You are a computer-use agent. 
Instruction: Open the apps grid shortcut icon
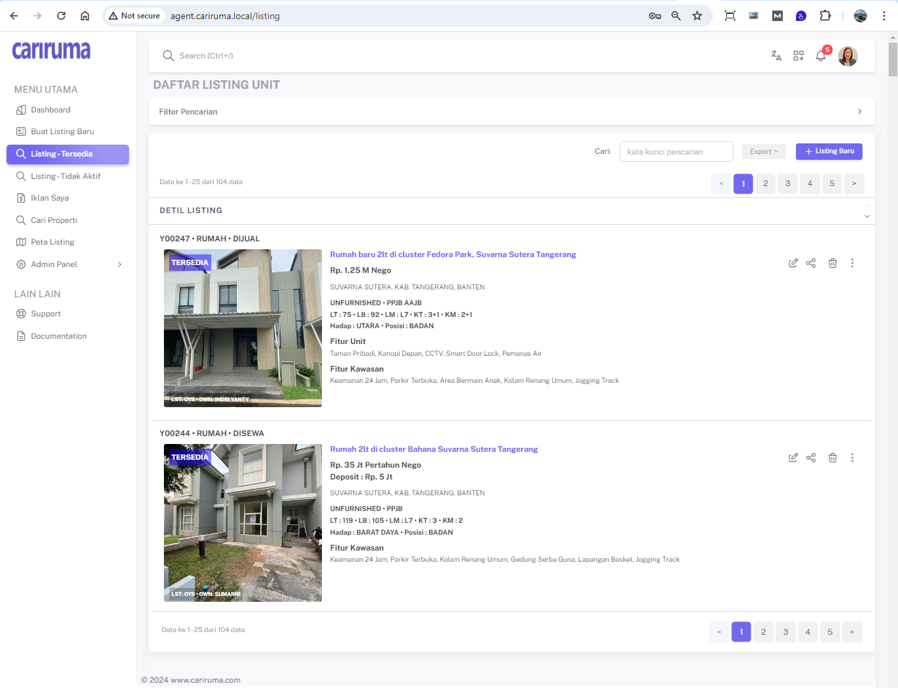[799, 56]
